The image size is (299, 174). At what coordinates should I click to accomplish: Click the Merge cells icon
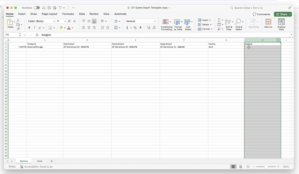click(116, 28)
